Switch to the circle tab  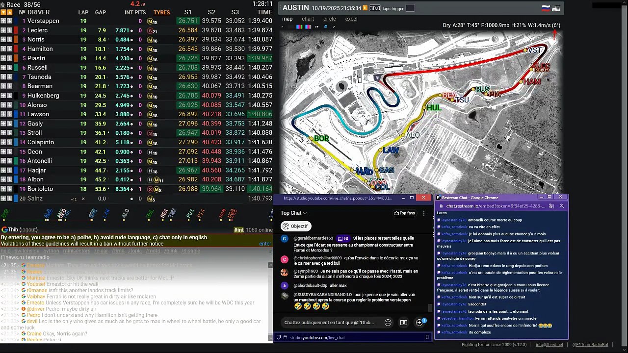coord(330,19)
